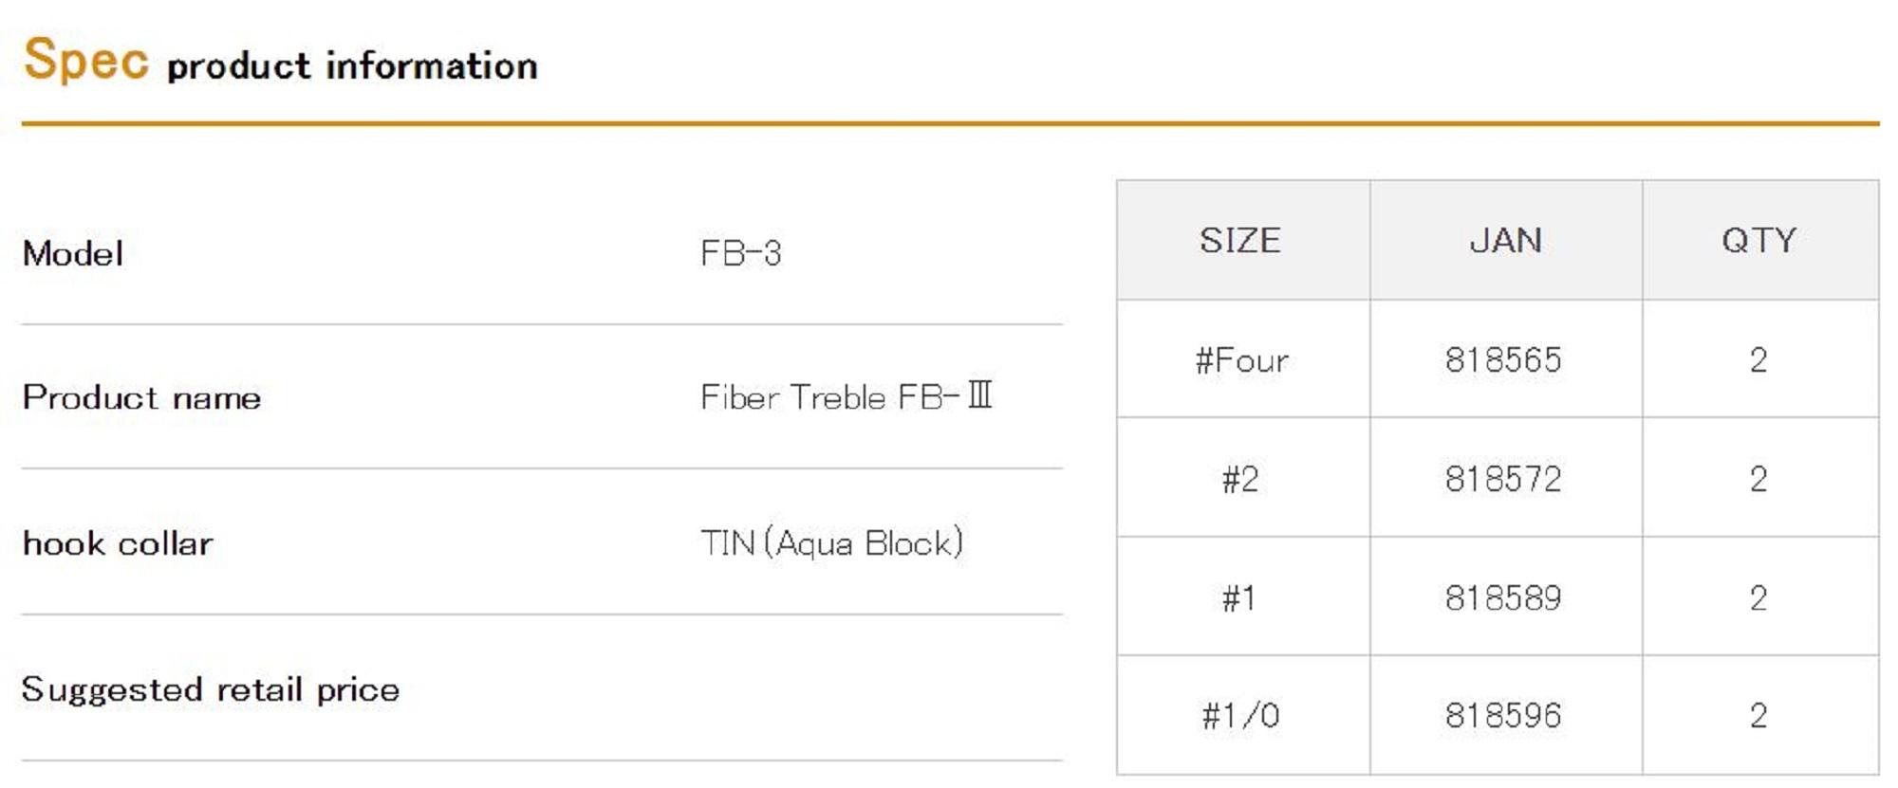Select Fiber Treble FB-III text
This screenshot has width=1898, height=788.
(846, 397)
